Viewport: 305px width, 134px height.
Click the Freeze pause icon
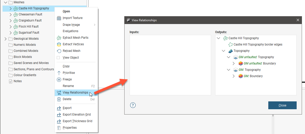(x=59, y=79)
